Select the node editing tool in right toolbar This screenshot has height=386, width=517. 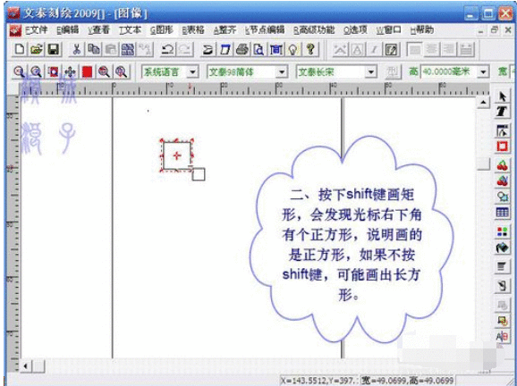coord(502,130)
